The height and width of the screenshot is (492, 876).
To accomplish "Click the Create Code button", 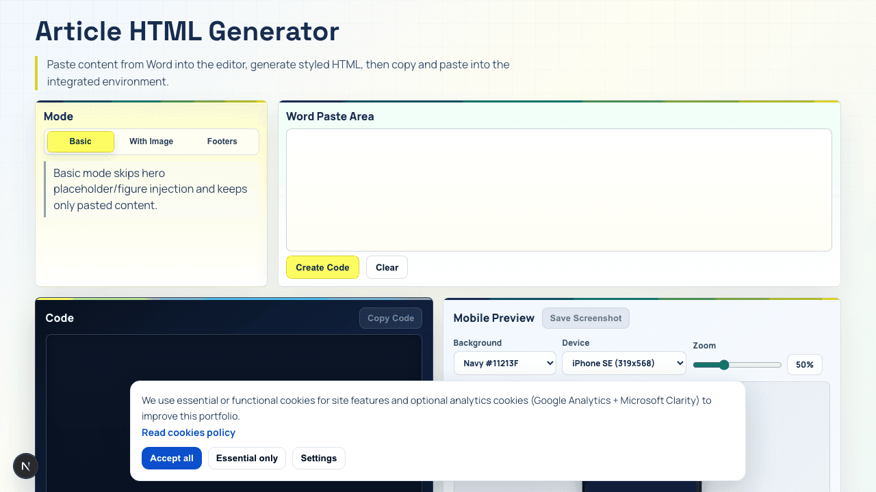I will pyautogui.click(x=322, y=267).
